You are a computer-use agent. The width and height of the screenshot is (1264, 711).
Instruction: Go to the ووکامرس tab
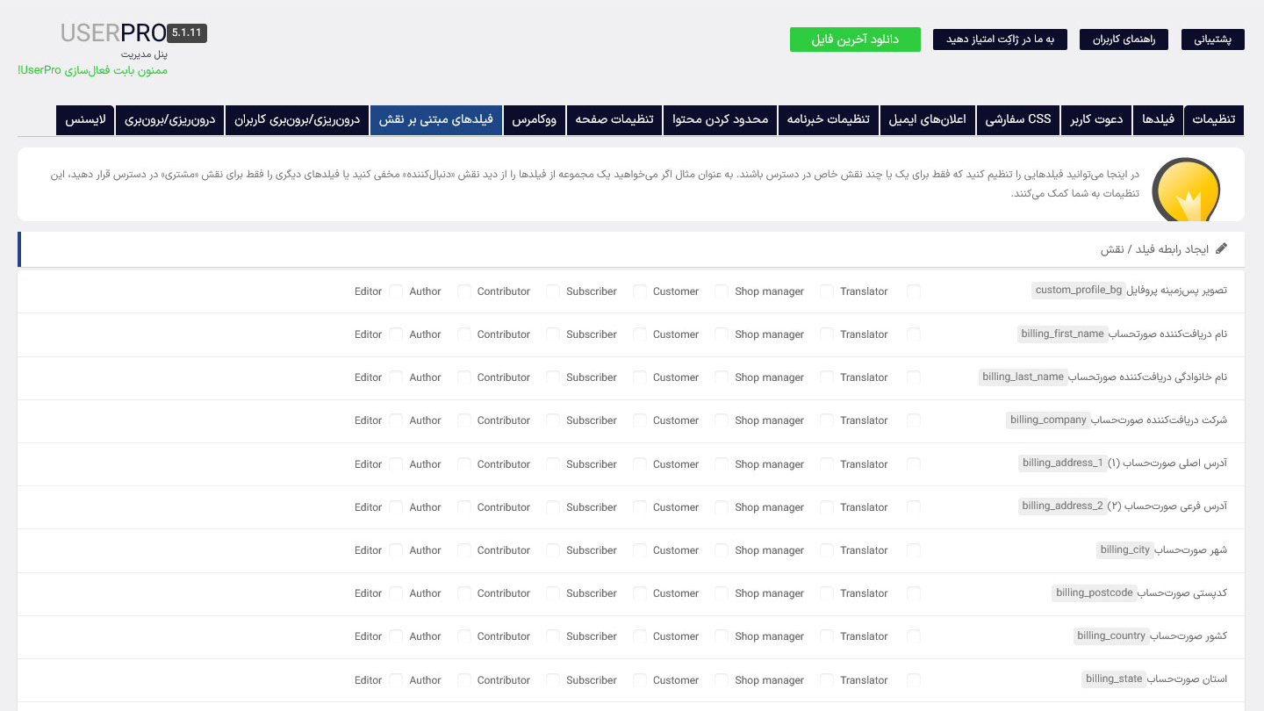tap(534, 119)
